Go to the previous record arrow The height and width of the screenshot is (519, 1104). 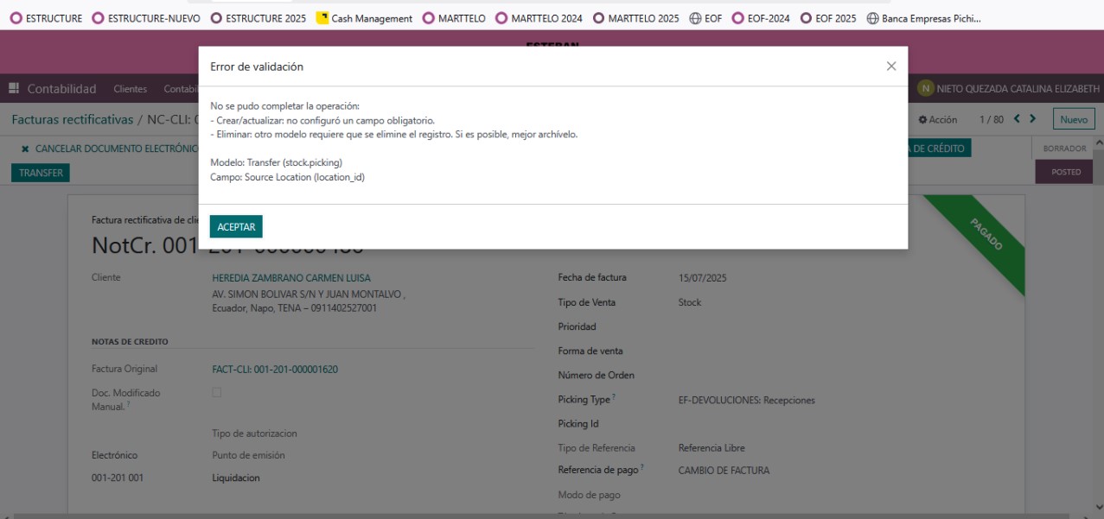(1017, 119)
